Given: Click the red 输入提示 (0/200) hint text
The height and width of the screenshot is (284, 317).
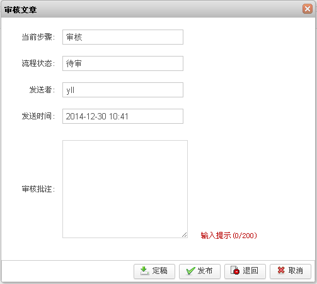Looking at the screenshot, I should click(229, 236).
